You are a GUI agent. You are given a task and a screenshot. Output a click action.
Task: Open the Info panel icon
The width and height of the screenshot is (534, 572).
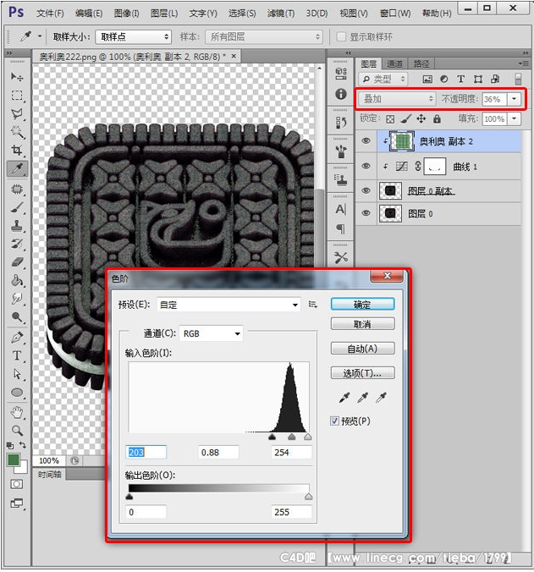point(341,94)
